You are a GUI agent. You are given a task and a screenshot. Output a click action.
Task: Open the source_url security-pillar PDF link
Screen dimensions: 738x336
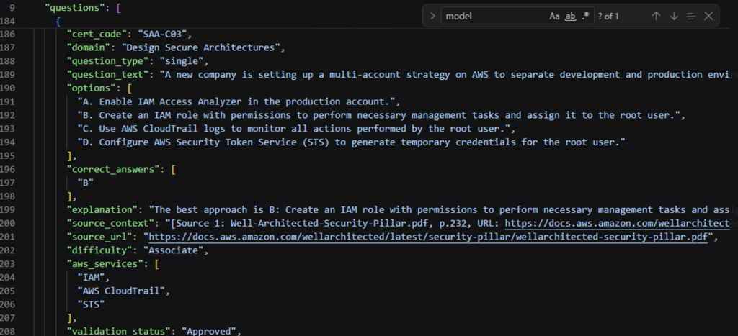pyautogui.click(x=428, y=237)
